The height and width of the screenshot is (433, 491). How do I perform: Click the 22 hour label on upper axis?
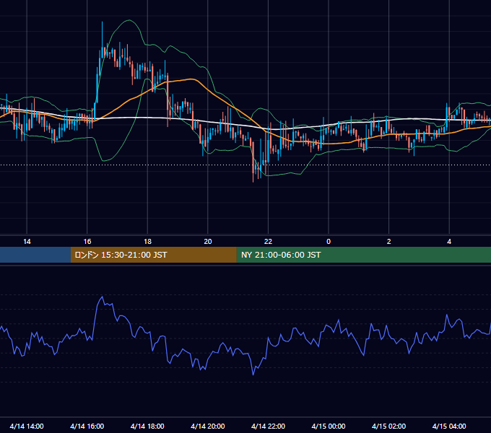click(268, 242)
